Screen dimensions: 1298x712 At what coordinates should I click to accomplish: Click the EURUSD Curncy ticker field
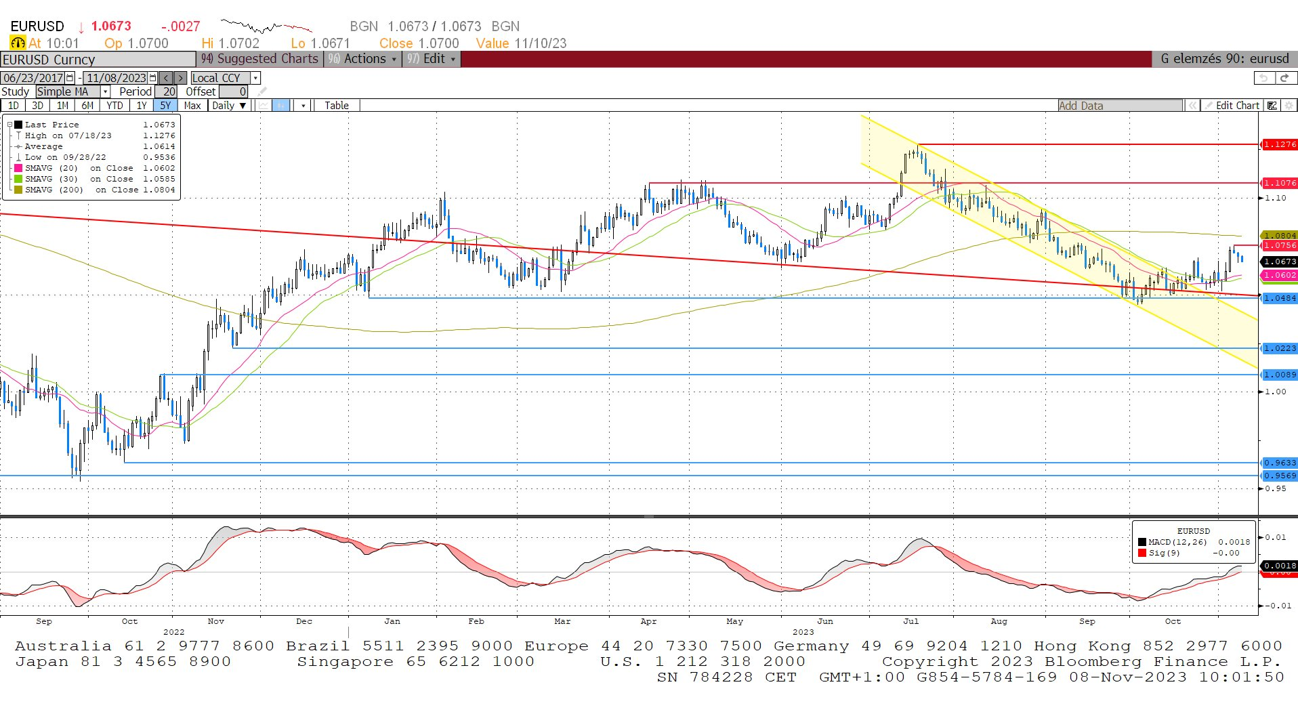pos(98,60)
